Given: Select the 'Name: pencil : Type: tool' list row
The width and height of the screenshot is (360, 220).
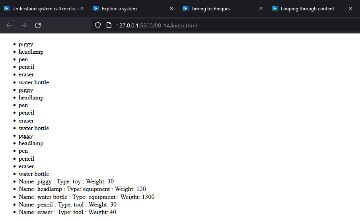Looking at the screenshot, I should 68,204.
